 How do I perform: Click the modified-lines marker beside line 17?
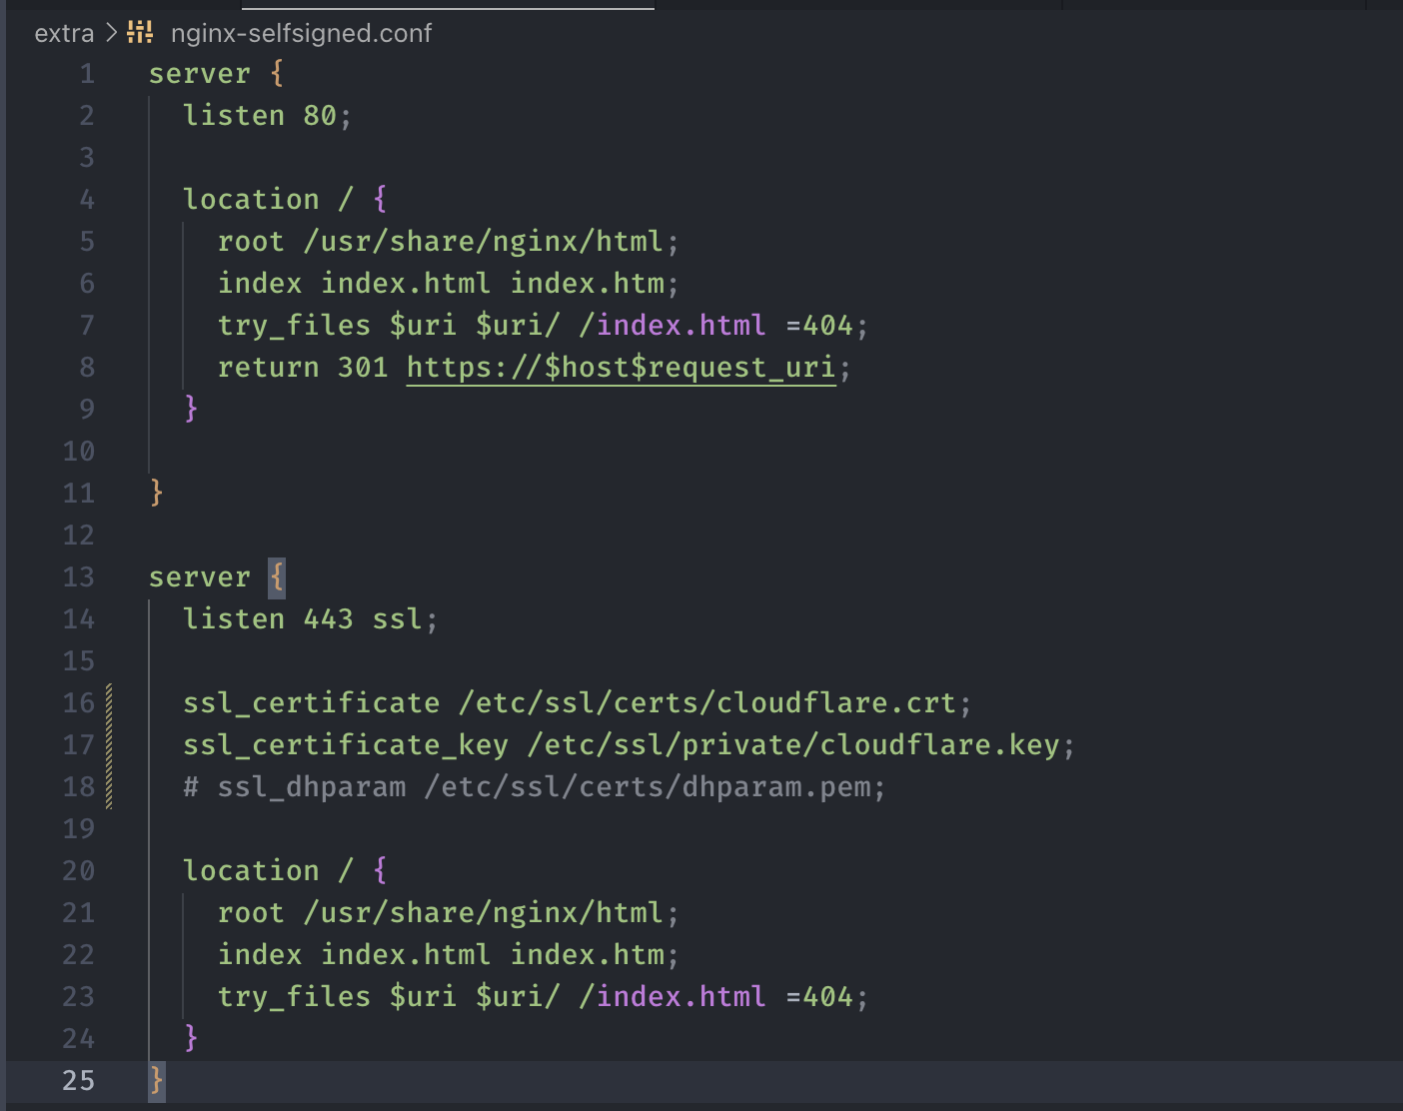tap(109, 745)
